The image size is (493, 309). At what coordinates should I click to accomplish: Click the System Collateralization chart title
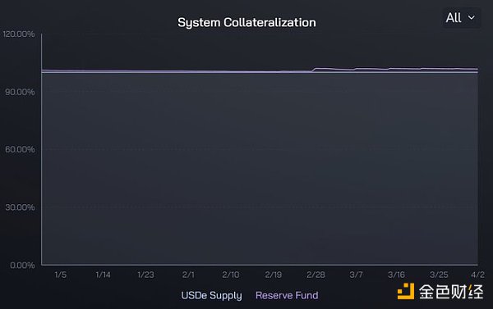point(246,23)
